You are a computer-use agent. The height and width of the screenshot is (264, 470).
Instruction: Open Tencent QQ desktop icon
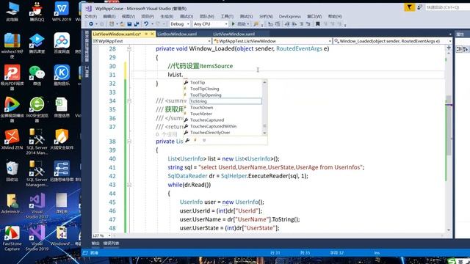37,12
